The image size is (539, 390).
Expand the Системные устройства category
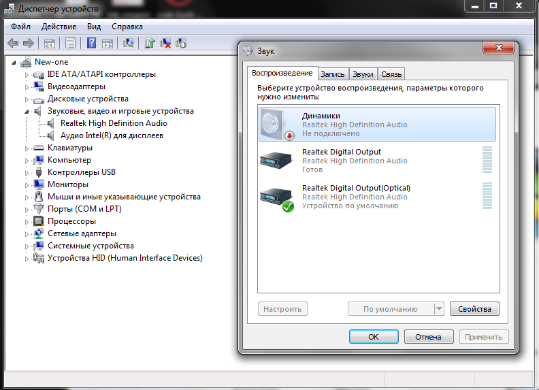[27, 246]
